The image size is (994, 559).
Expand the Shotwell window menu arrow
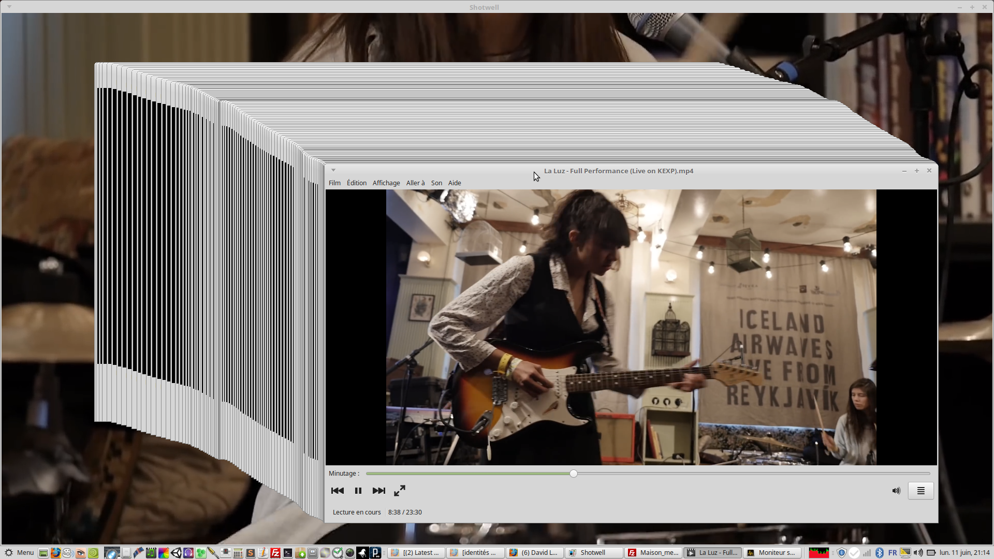pyautogui.click(x=9, y=7)
